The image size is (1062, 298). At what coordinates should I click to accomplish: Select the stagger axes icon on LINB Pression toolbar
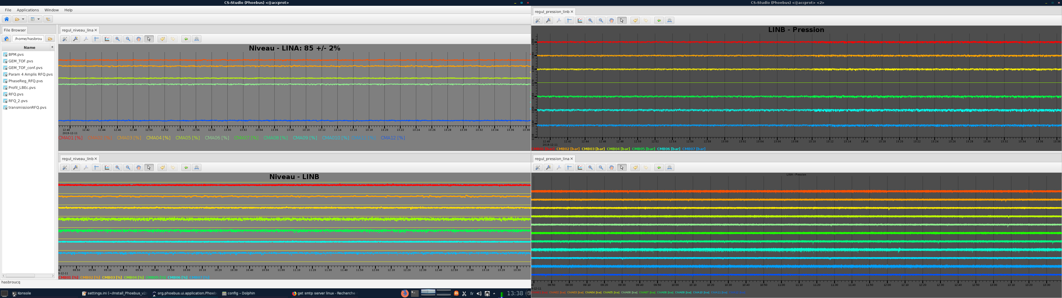point(580,20)
